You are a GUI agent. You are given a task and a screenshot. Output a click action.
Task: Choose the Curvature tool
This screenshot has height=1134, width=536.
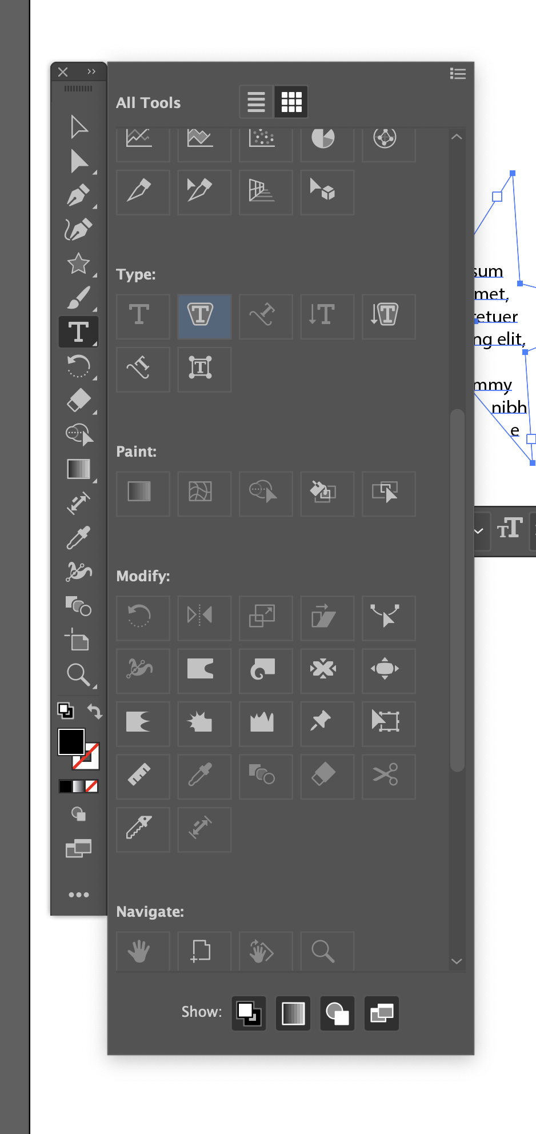point(79,230)
